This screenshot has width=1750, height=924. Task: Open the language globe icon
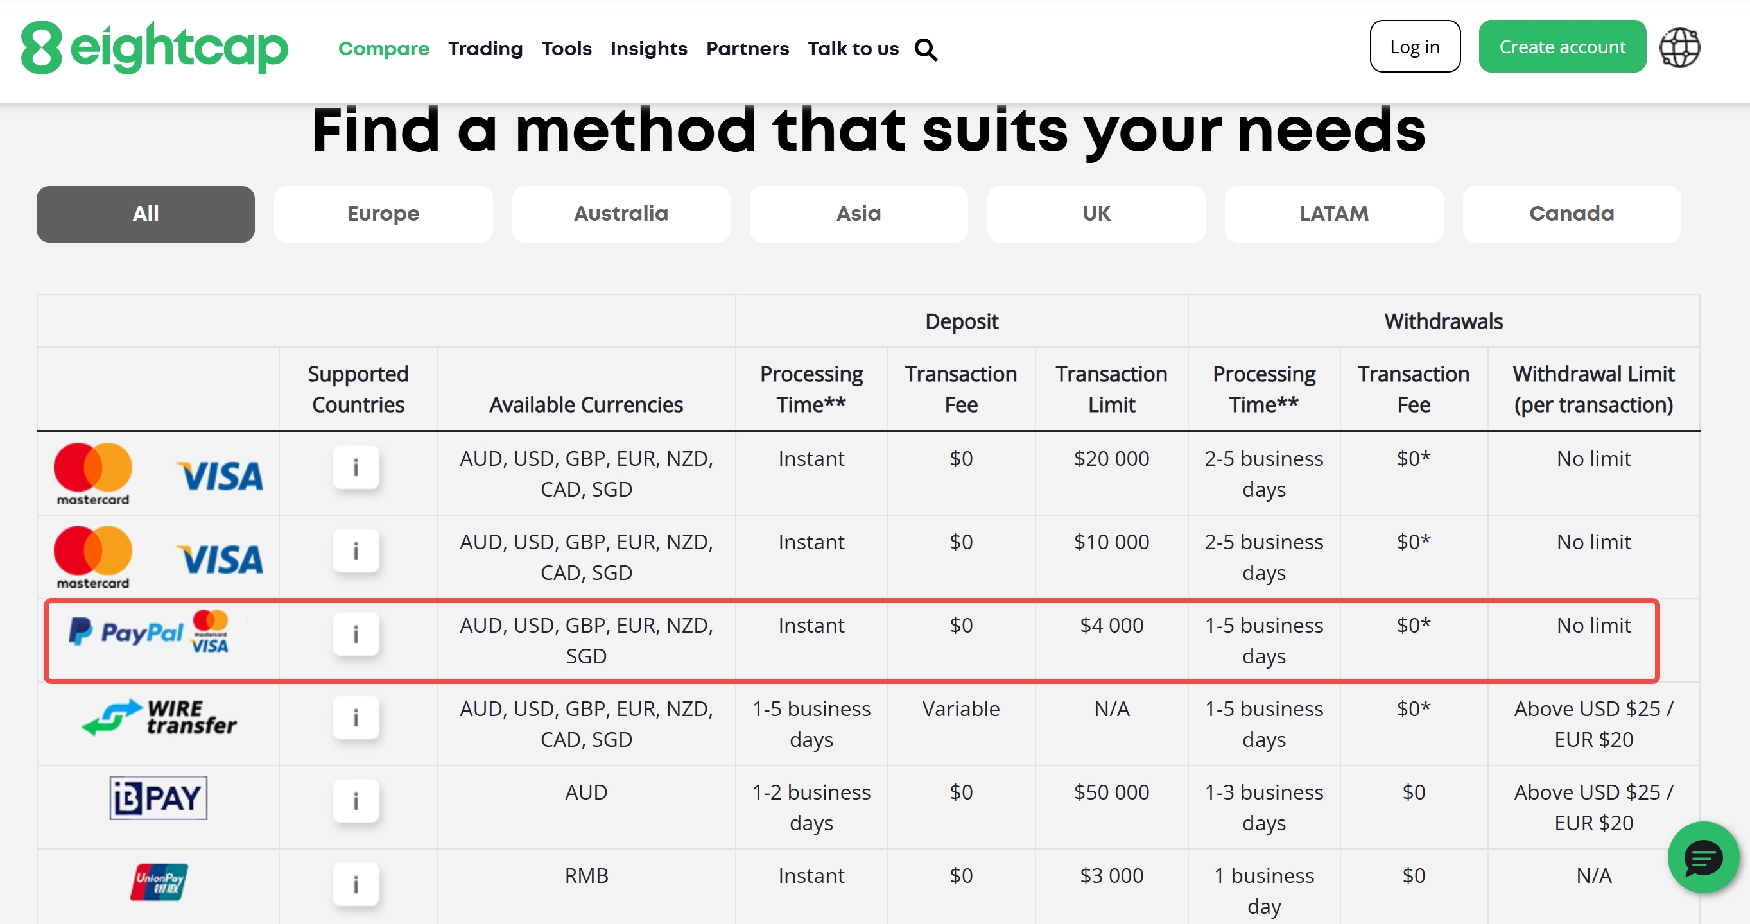coord(1679,47)
